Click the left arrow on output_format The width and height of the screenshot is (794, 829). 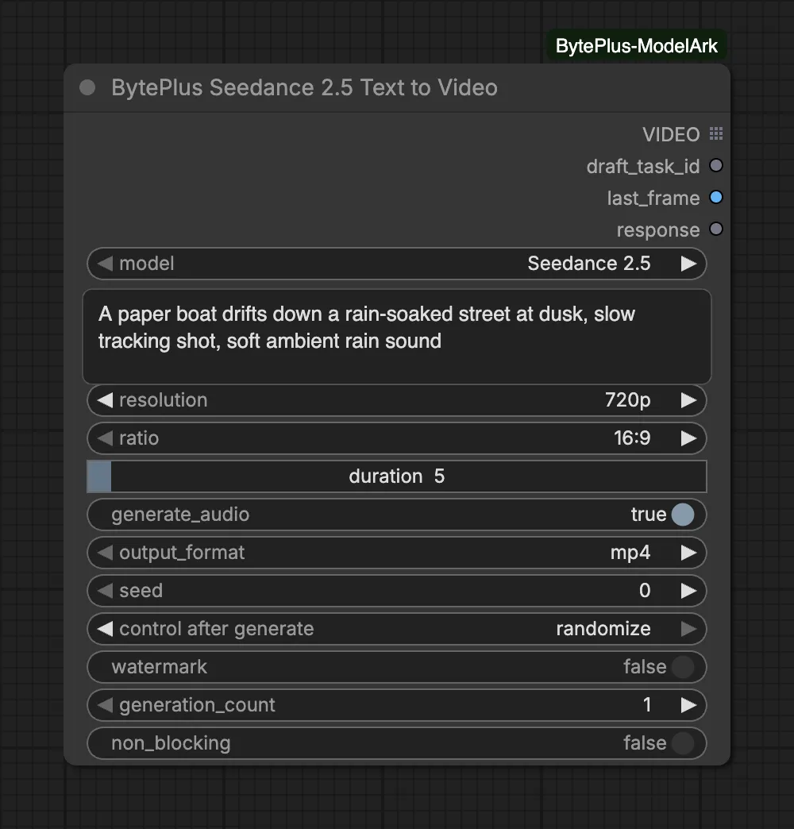point(105,553)
